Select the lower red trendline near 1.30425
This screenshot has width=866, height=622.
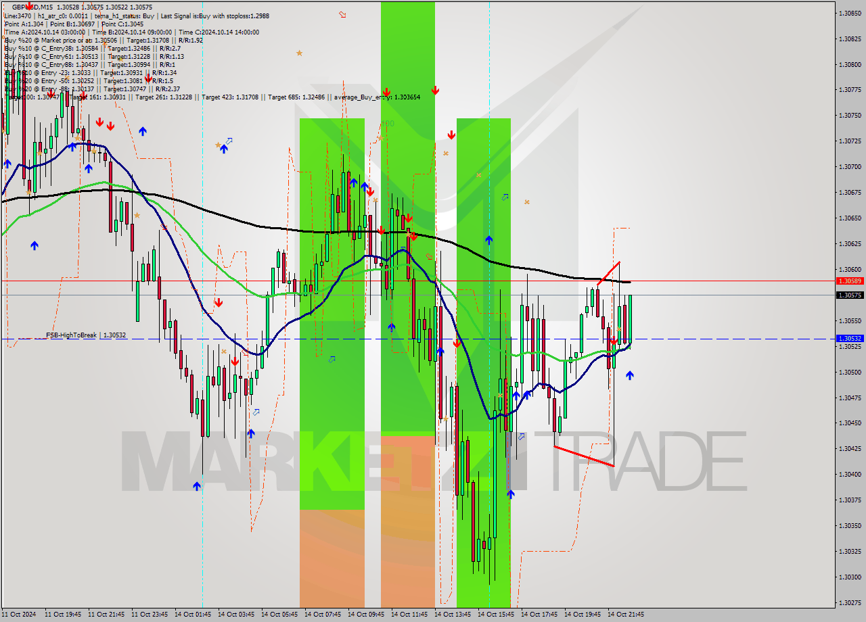pos(584,456)
